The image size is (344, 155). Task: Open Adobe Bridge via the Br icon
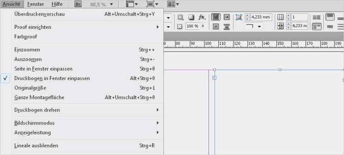pos(78,4)
